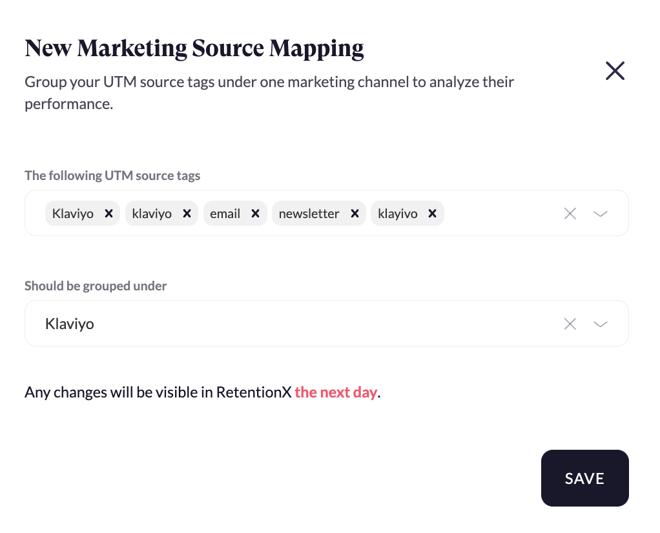Click the Klaviyo value in grouped-under field

[70, 323]
